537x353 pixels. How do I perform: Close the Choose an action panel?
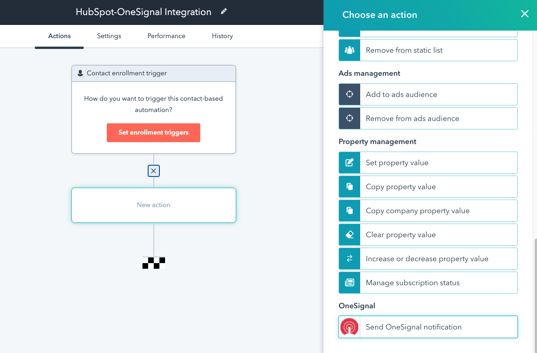(524, 14)
